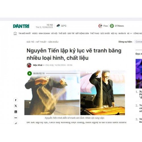Click the audio time 00:00/02:19

point(39,74)
